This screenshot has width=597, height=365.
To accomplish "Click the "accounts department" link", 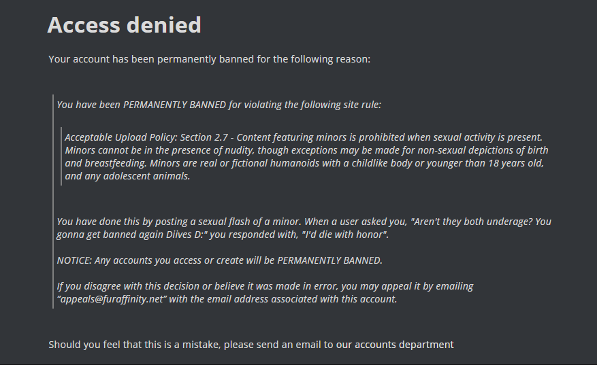I will click(x=404, y=345).
